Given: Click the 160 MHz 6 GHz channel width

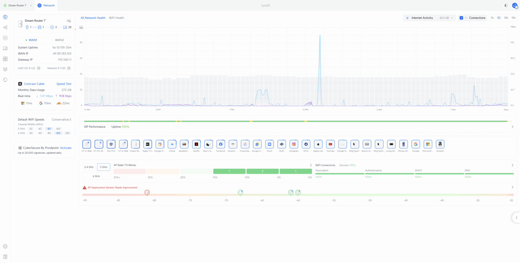Looking at the screenshot, I should point(58,133).
